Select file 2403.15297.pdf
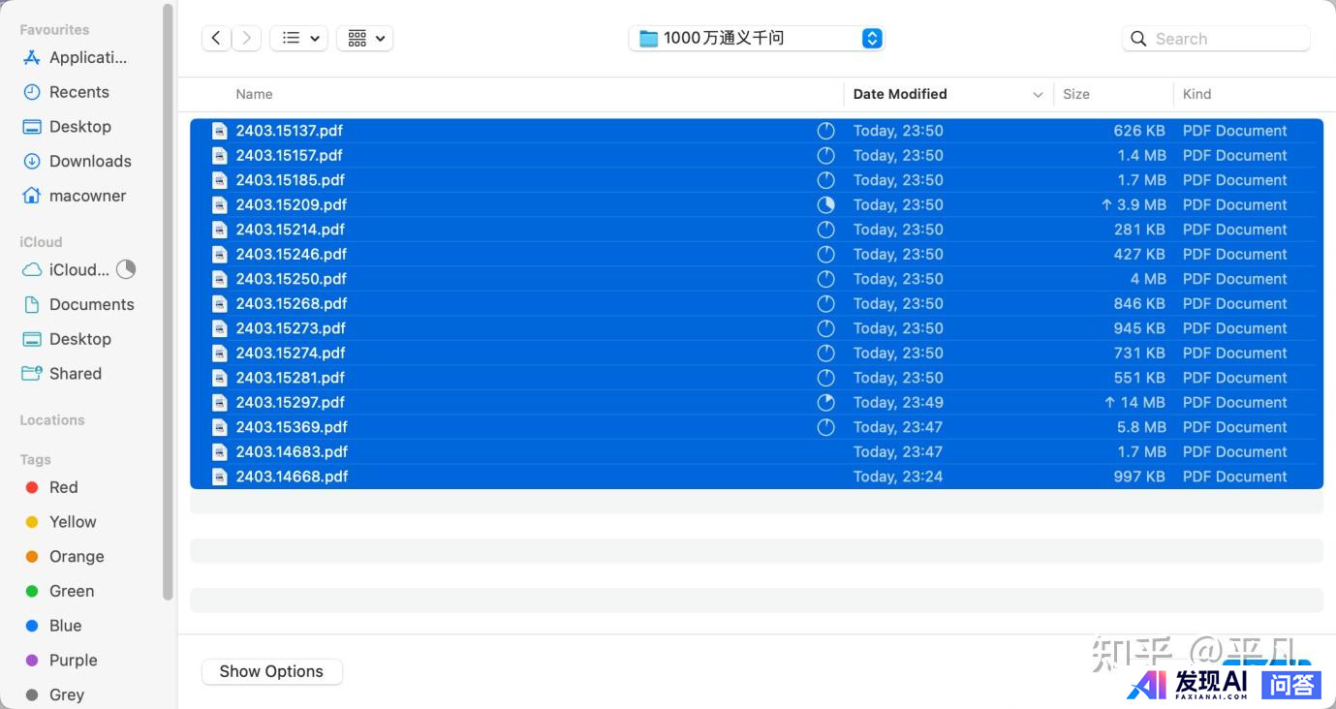 click(757, 402)
